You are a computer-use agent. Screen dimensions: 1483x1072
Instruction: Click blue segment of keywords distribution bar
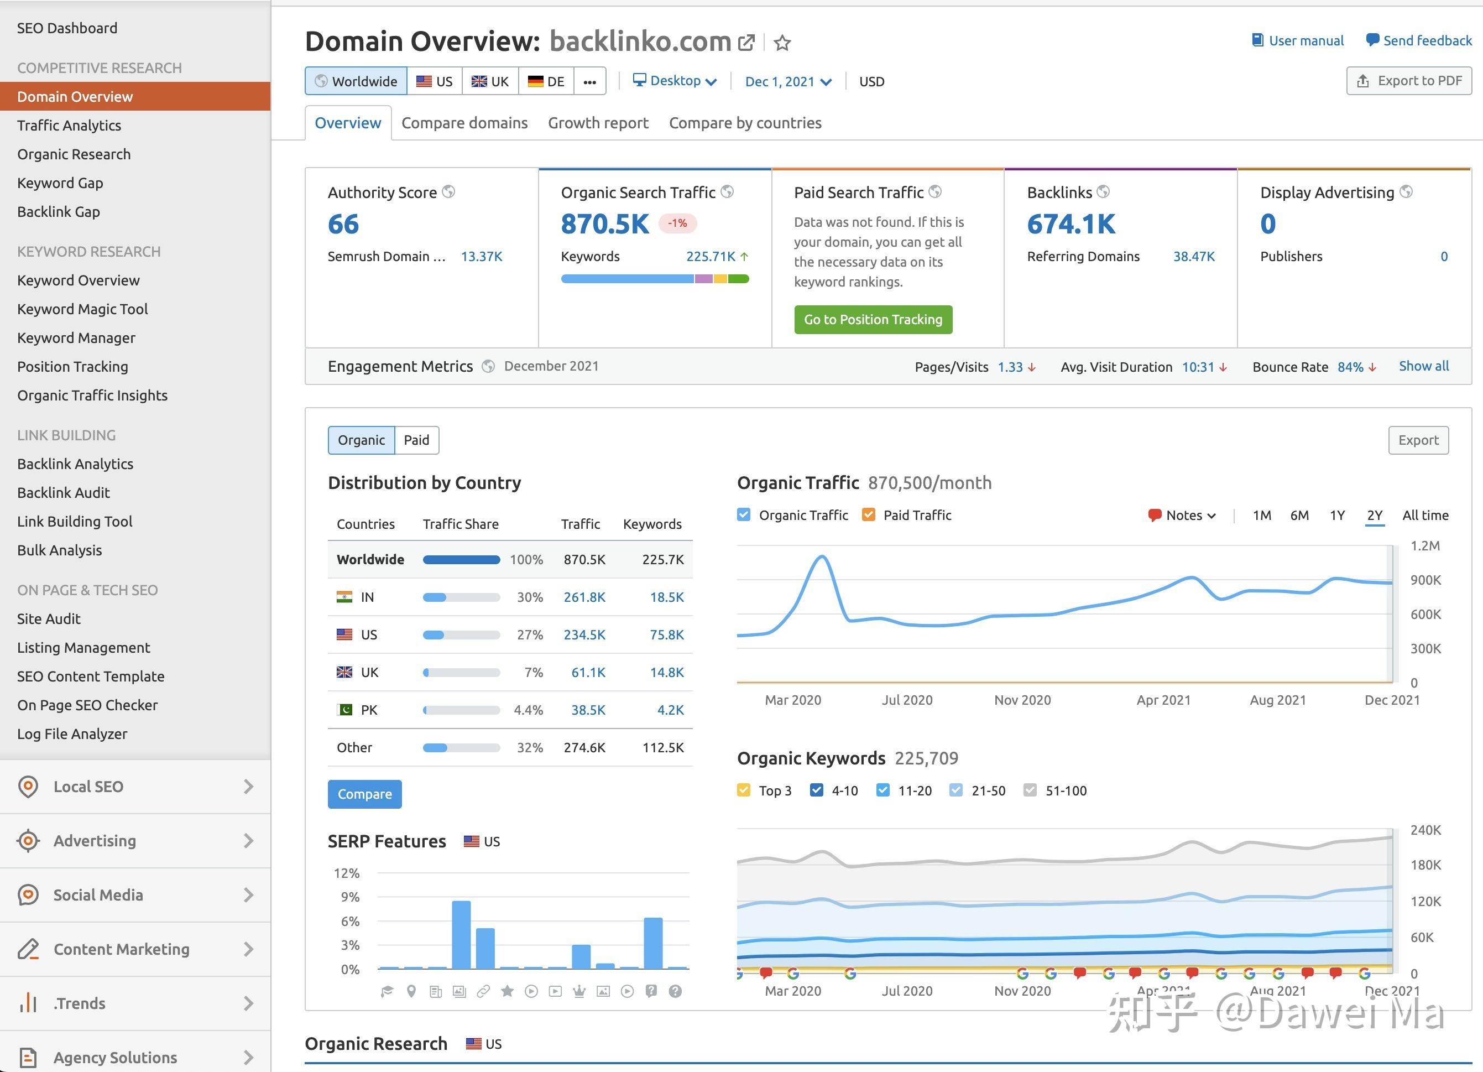coord(627,279)
